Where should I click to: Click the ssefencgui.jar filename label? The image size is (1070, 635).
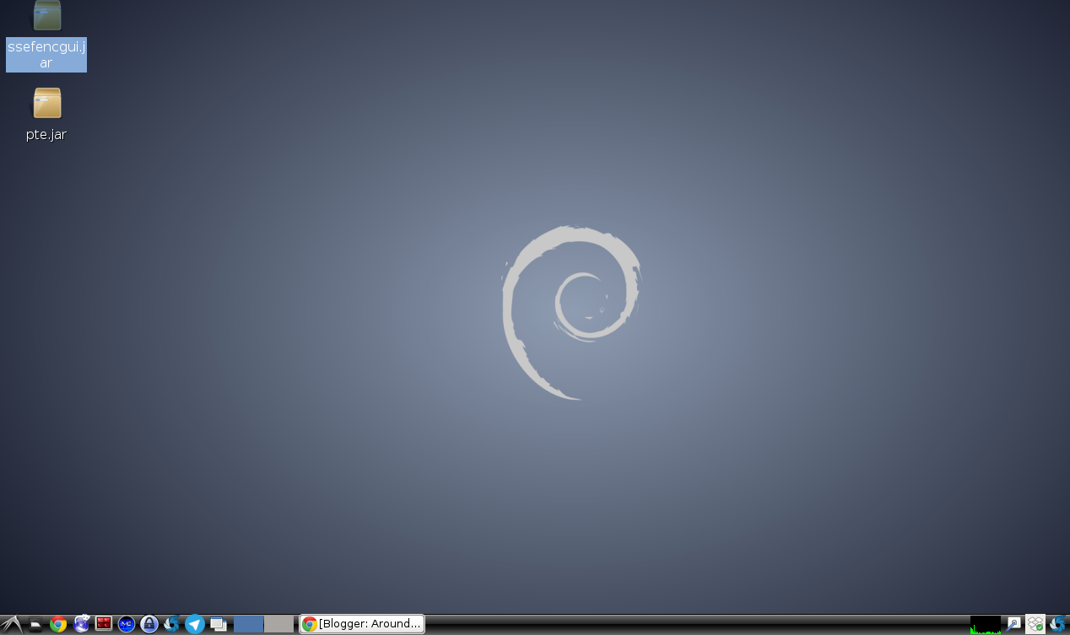click(46, 55)
